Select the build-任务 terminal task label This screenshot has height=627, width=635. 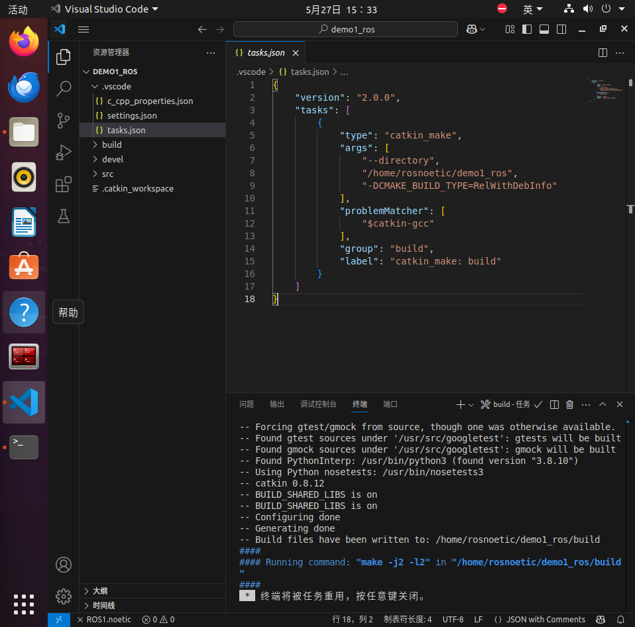tap(511, 404)
